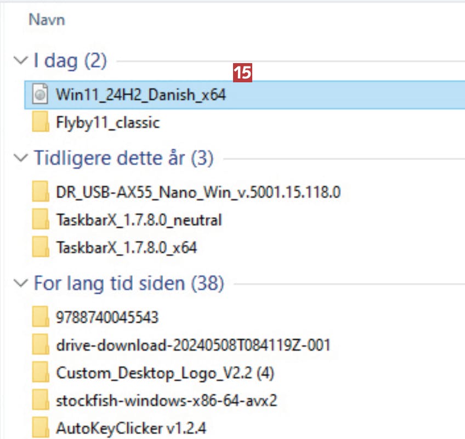Screen dimensions: 465x439
Task: Select Custom_Desktop_Logo_V2.2 (4) folder name
Action: pos(165,373)
